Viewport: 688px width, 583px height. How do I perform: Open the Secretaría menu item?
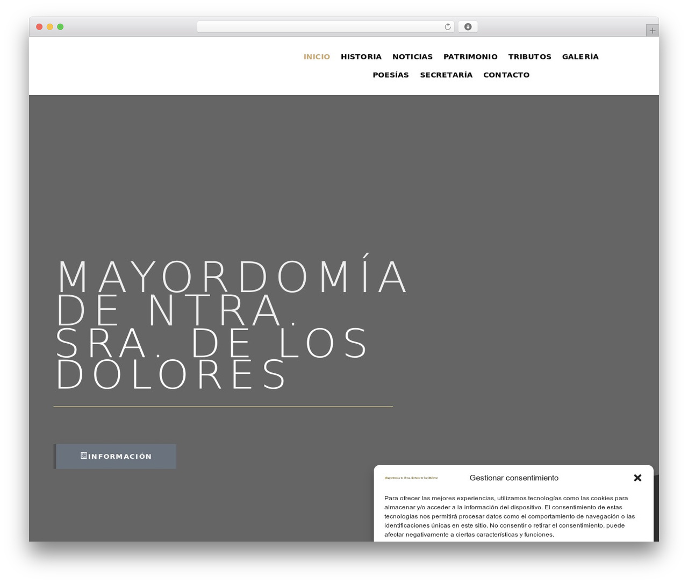(x=446, y=75)
